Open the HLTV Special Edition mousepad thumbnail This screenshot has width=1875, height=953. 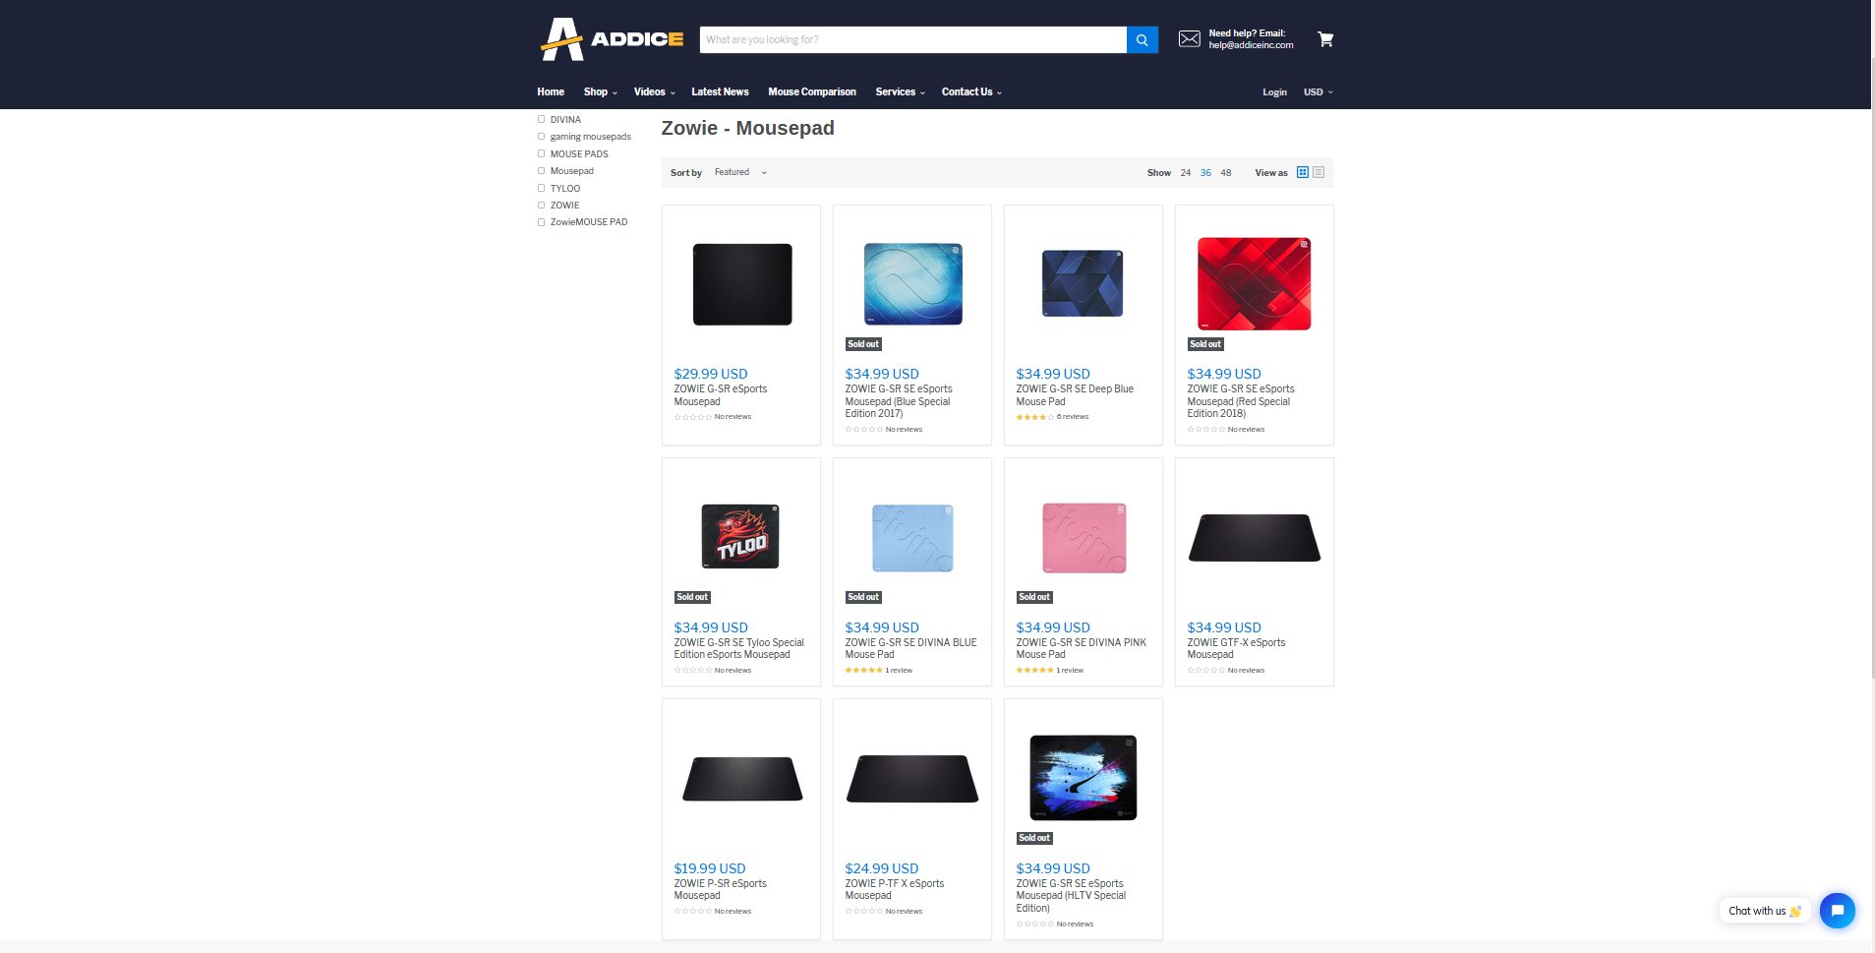pyautogui.click(x=1083, y=777)
